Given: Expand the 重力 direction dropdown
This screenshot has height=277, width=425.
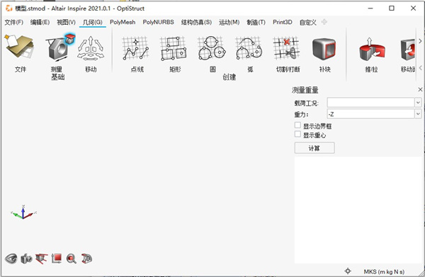Looking at the screenshot, I should [x=418, y=114].
